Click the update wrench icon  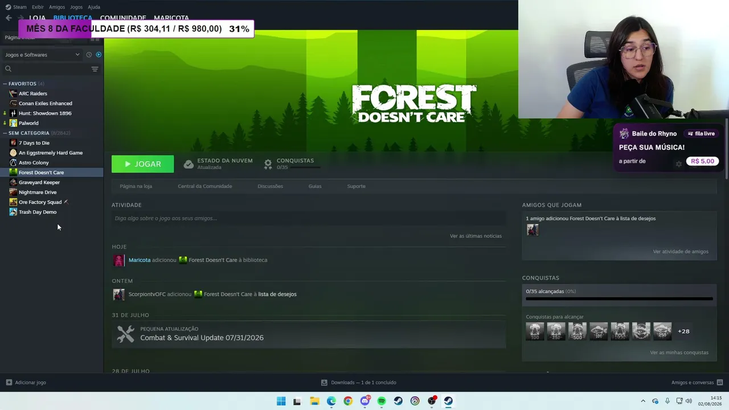(x=125, y=334)
